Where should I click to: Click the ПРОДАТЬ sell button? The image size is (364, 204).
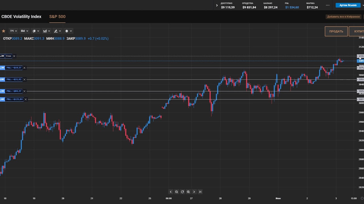tap(336, 31)
